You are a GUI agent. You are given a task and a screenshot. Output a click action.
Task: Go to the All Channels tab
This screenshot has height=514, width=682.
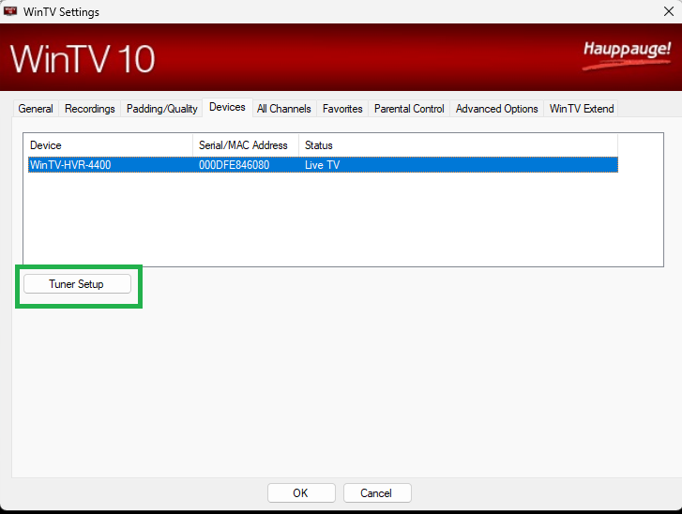click(283, 109)
